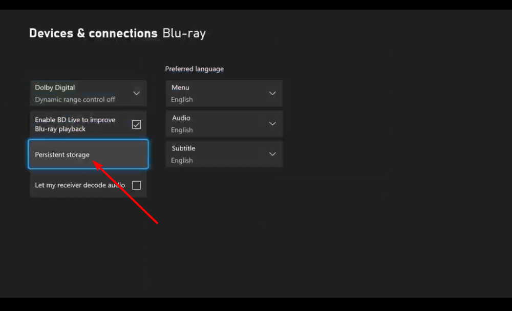Open the Audio language dropdown chevron
This screenshot has height=311, width=512.
(x=272, y=124)
